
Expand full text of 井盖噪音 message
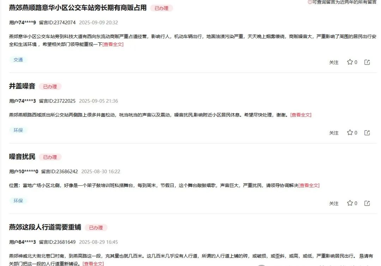point(301,115)
